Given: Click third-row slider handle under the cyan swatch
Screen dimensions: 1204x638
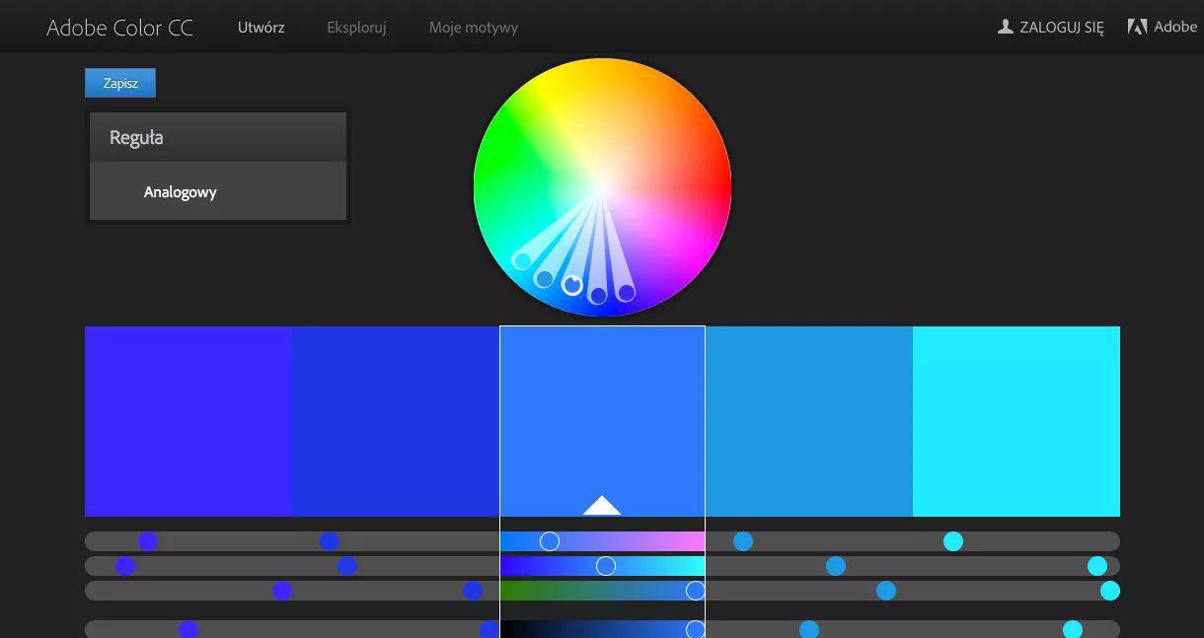Looking at the screenshot, I should pyautogui.click(x=1110, y=591).
